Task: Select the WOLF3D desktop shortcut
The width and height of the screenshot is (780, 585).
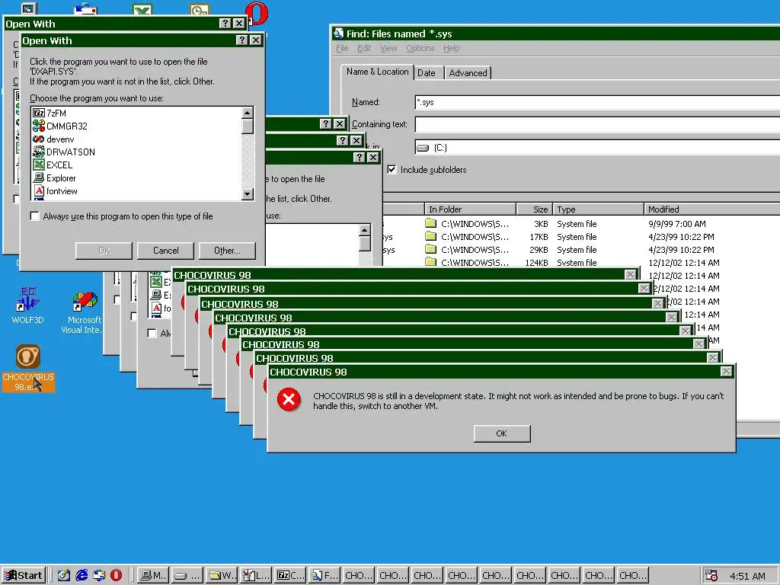Action: point(28,305)
